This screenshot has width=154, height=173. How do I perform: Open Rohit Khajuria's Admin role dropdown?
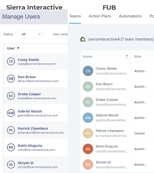tap(141, 149)
